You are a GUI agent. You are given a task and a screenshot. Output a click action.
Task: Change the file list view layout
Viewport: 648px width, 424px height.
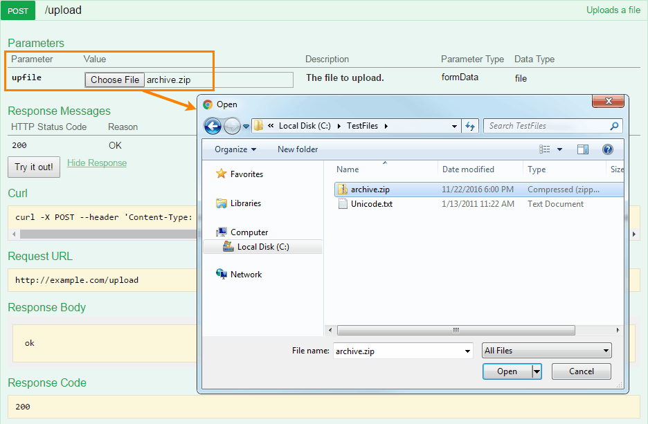tap(543, 149)
